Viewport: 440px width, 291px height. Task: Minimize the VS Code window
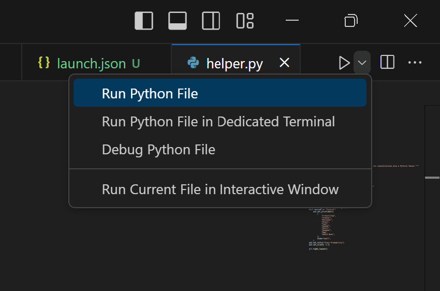tap(292, 21)
